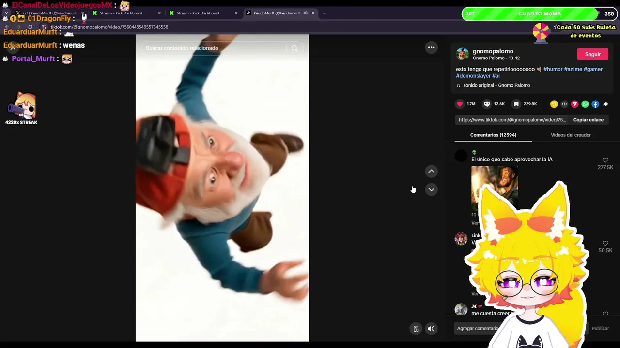Image resolution: width=620 pixels, height=348 pixels.
Task: Mute the TikTok browser tab speaker icon
Action: [305, 13]
